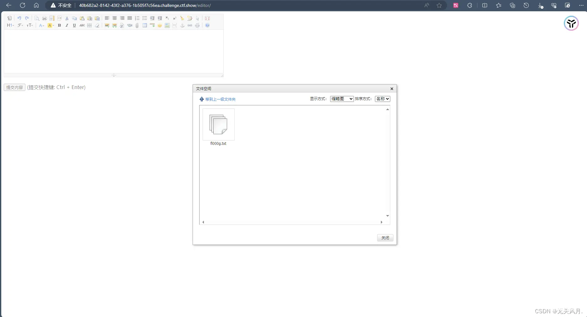Click the subscript icon
The width and height of the screenshot is (587, 317).
coord(167,18)
